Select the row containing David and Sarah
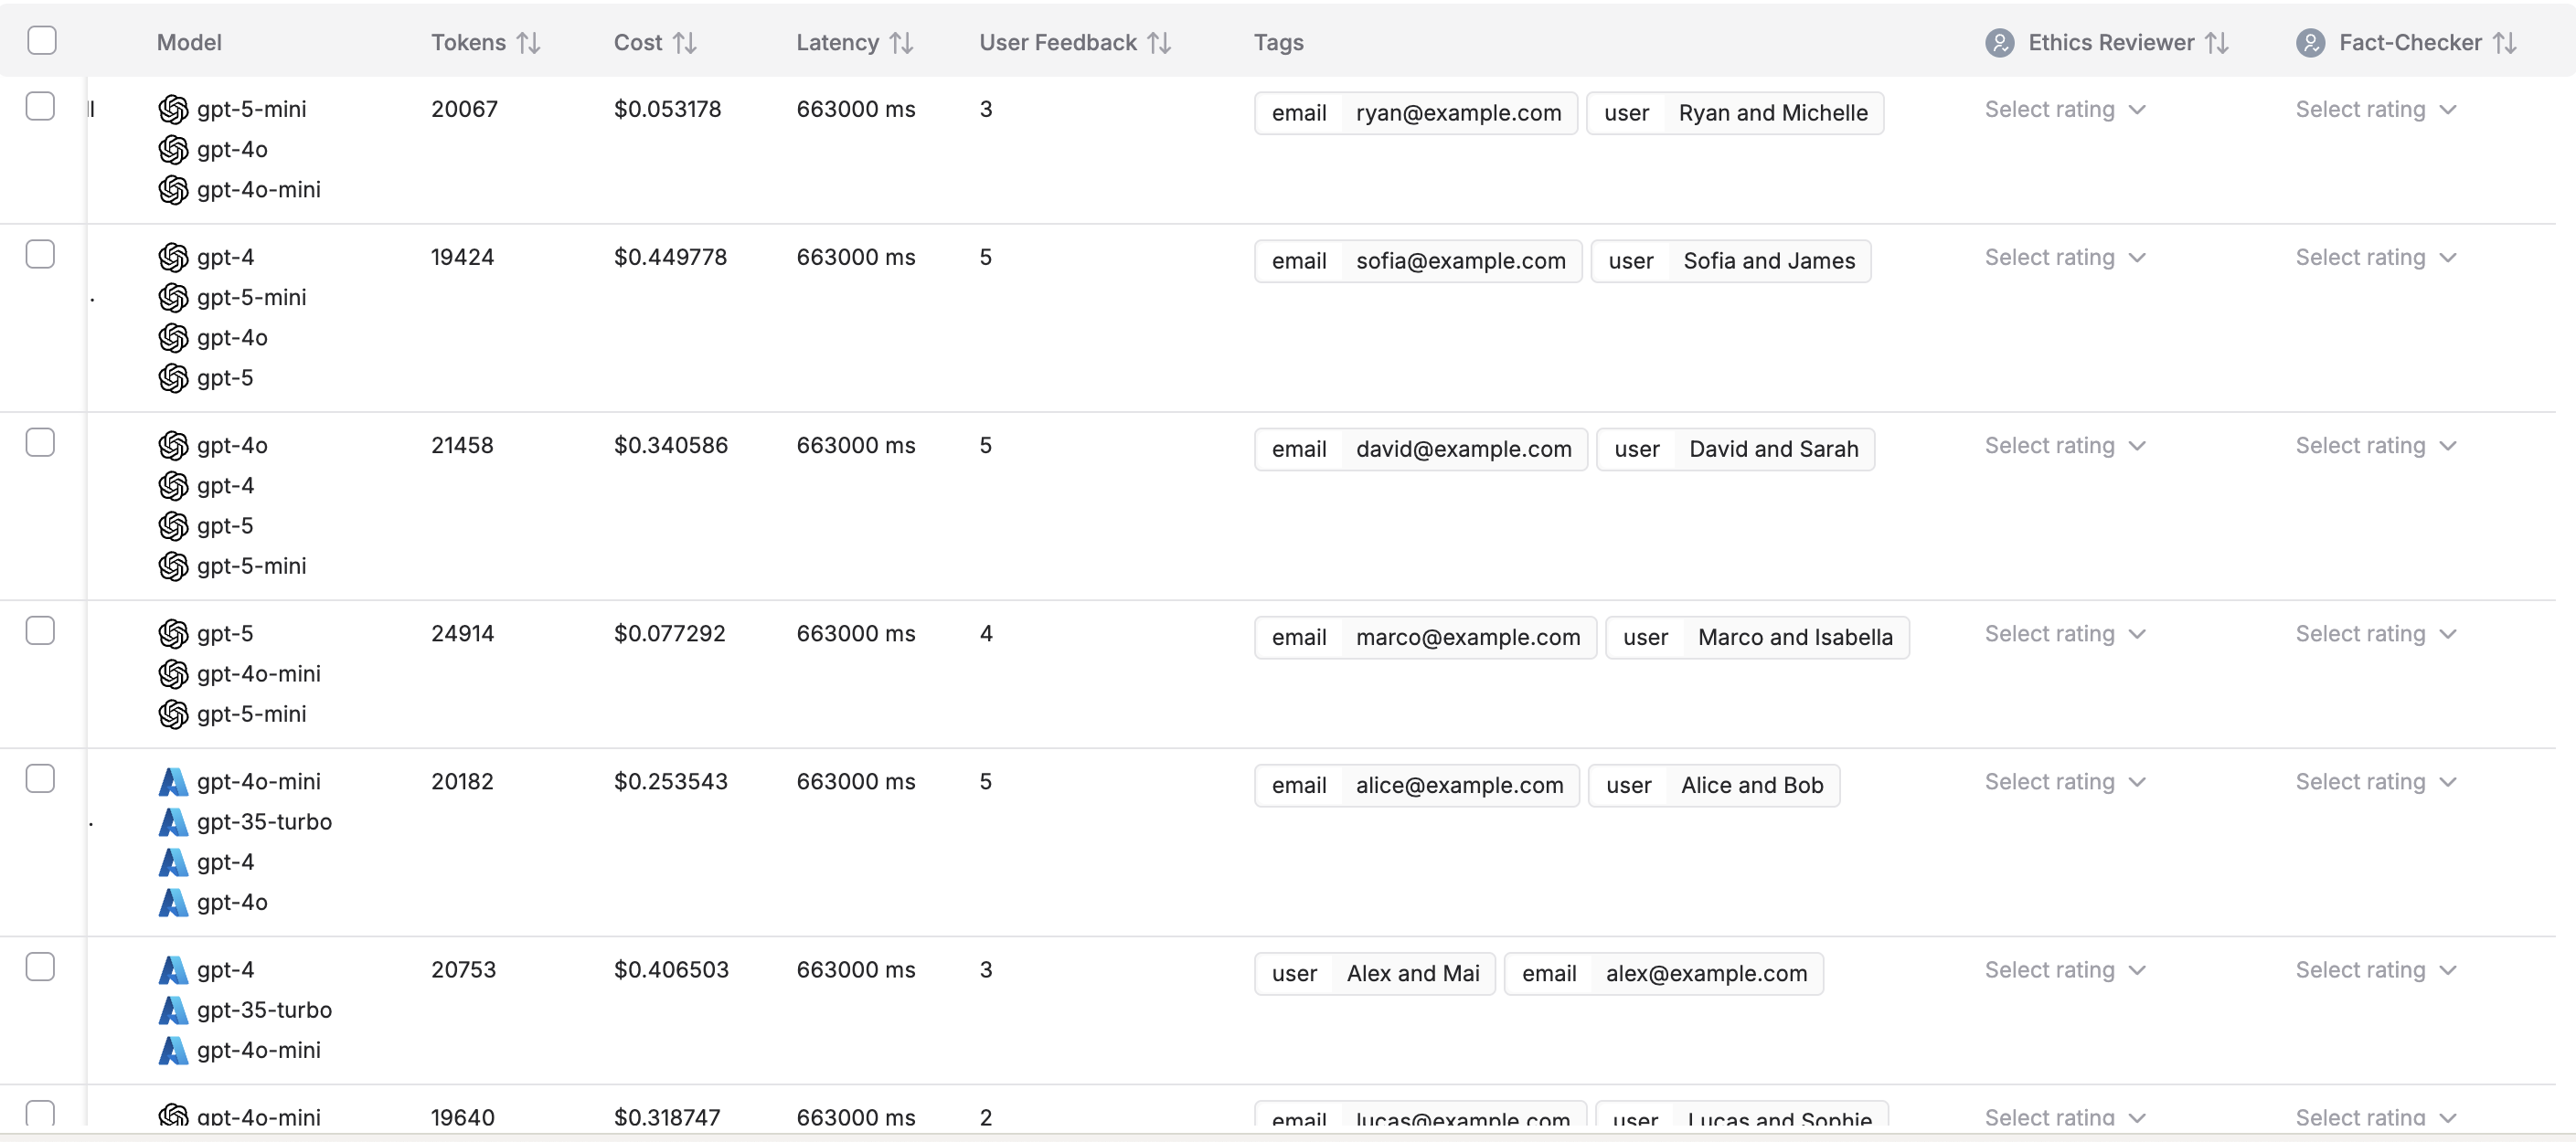2576x1142 pixels. pos(40,441)
